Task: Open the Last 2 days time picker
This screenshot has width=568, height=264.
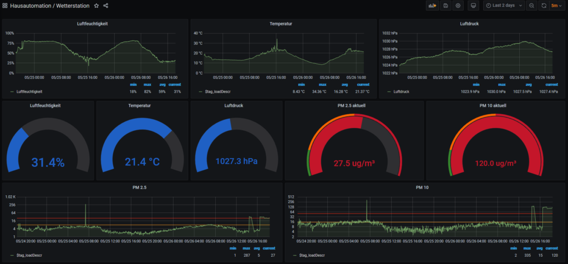Action: pyautogui.click(x=504, y=6)
